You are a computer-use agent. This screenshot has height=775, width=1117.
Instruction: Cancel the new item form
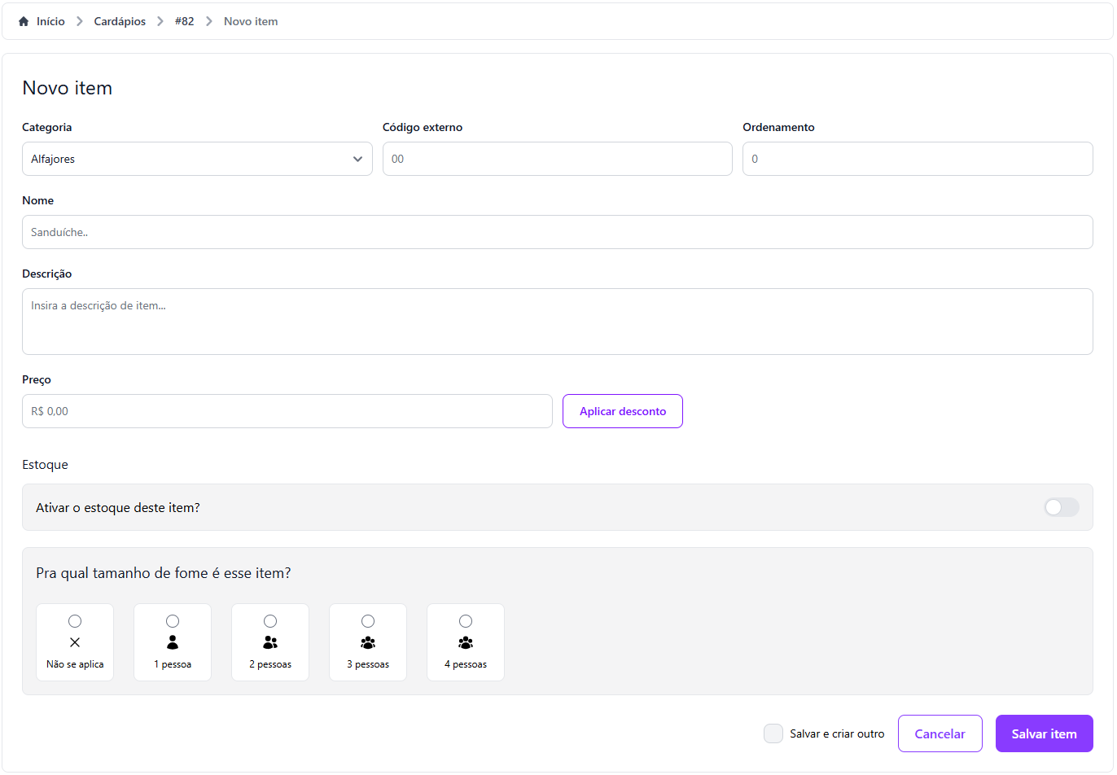click(x=940, y=733)
